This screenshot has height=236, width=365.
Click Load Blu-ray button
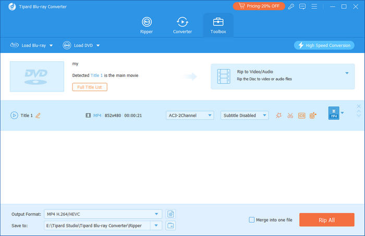tap(28, 45)
